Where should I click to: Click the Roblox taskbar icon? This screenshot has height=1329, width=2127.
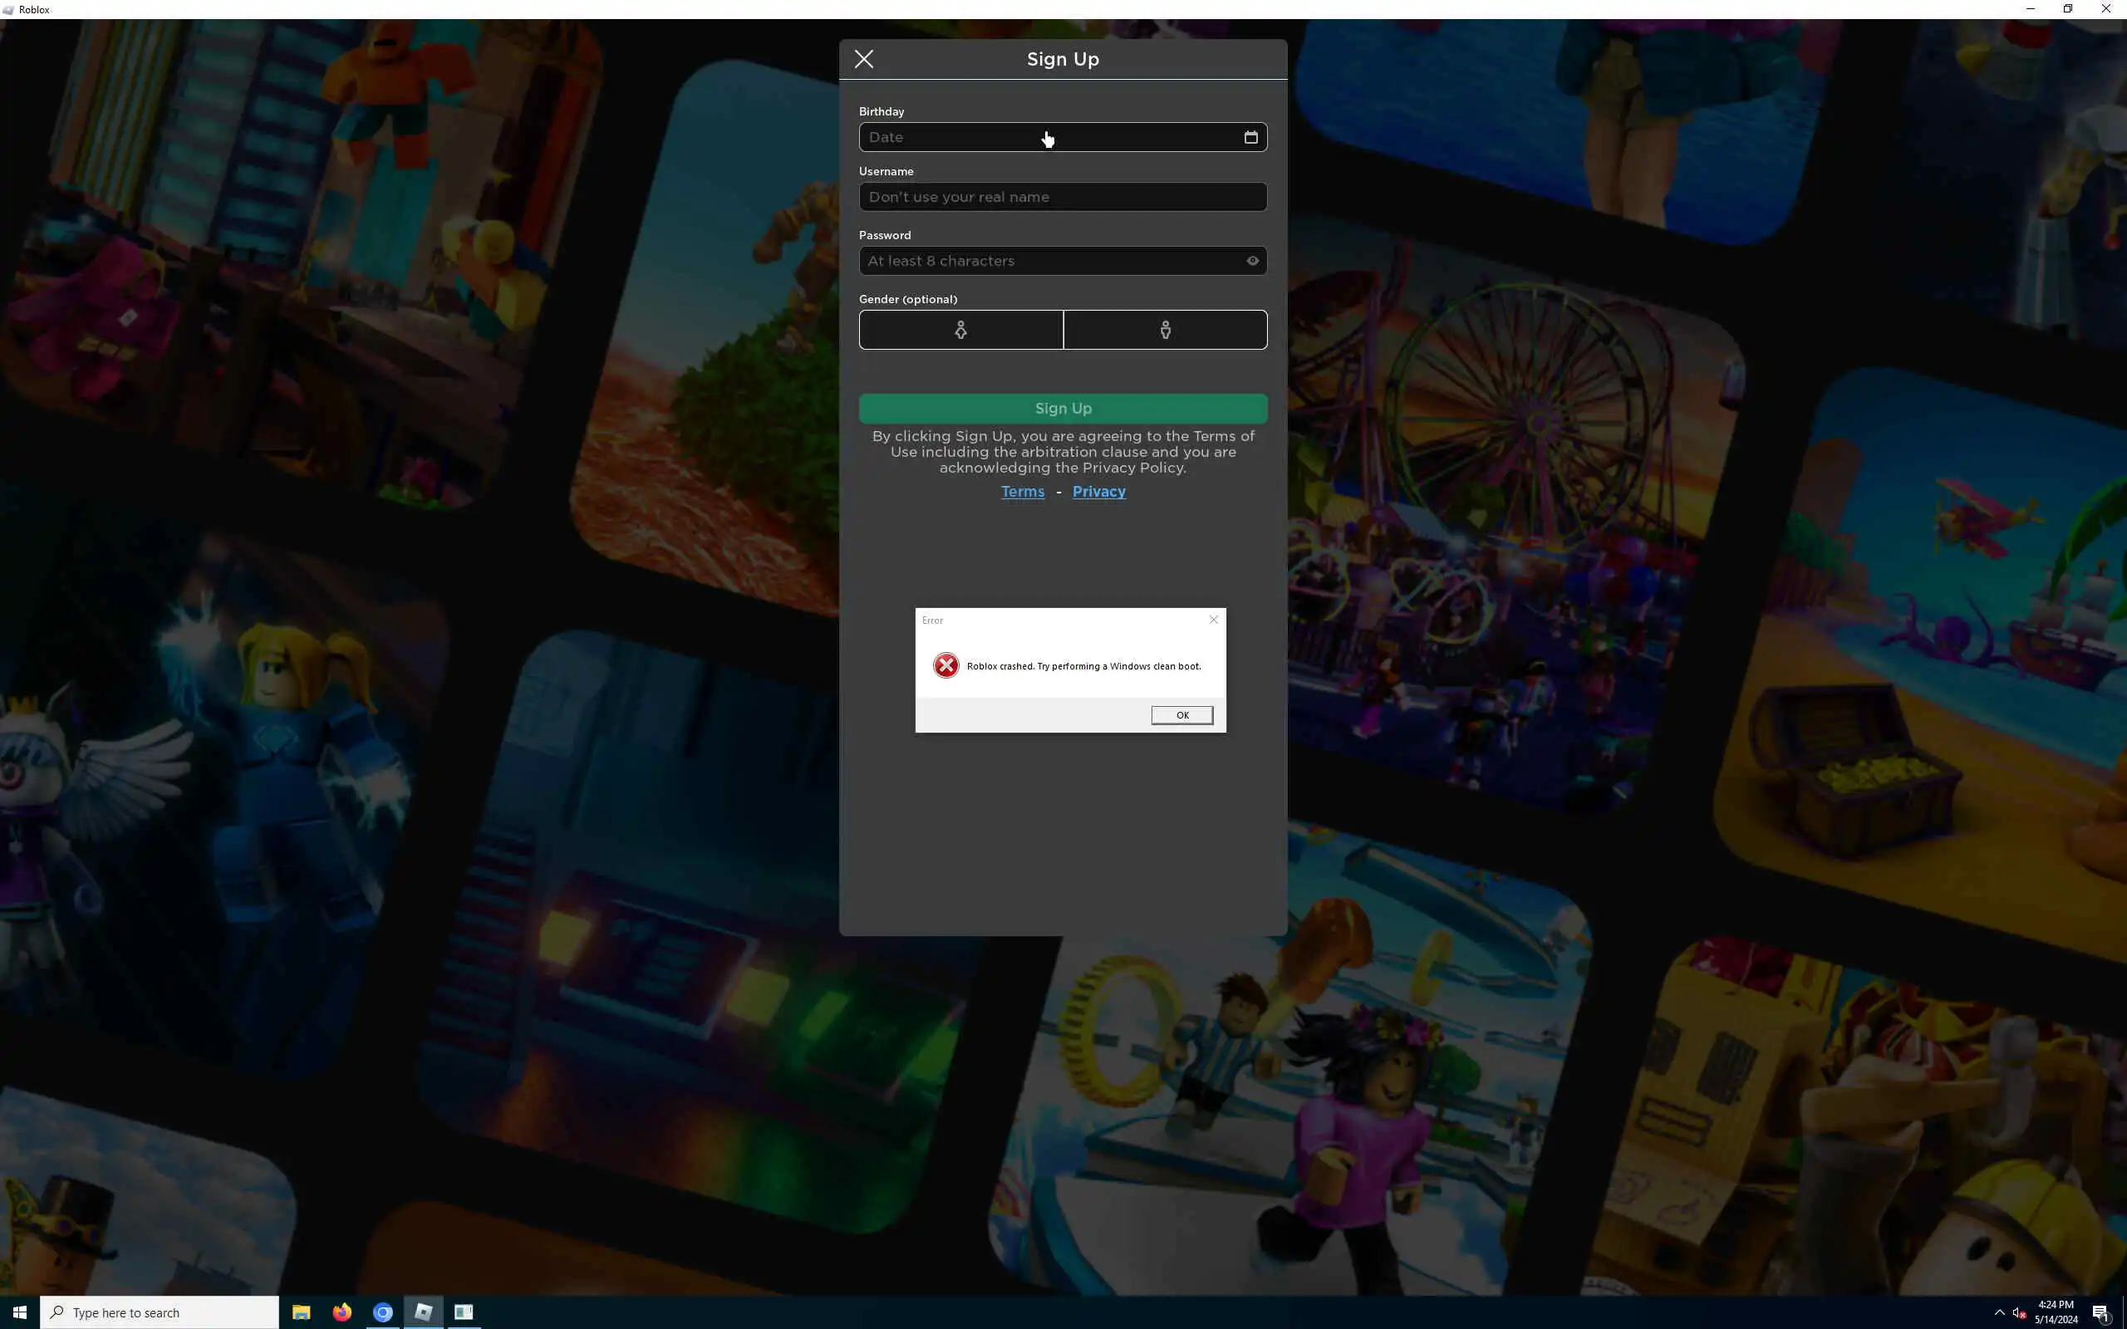click(424, 1312)
